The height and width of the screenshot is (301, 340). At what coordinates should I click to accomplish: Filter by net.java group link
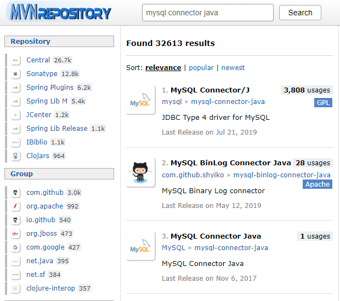(x=39, y=261)
